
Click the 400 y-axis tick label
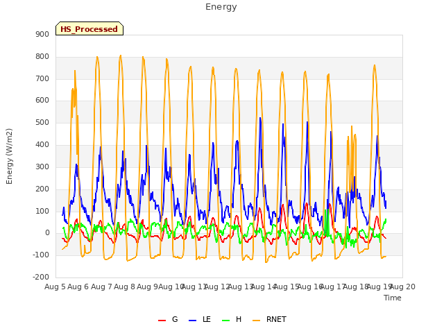42,145
